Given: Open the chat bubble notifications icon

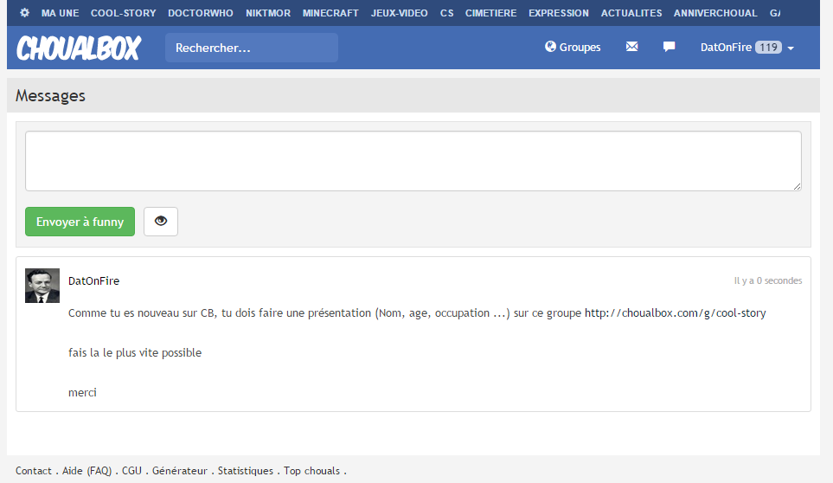Looking at the screenshot, I should coord(669,47).
